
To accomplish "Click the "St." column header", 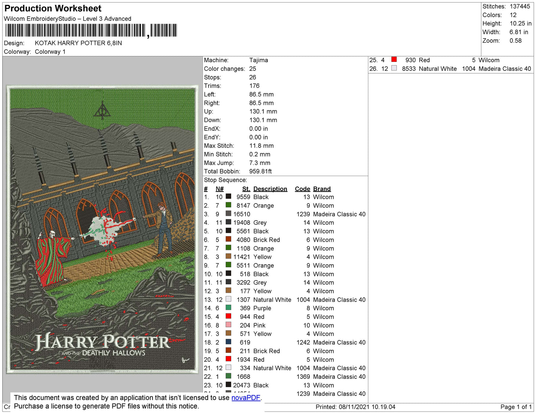I will pyautogui.click(x=246, y=189).
